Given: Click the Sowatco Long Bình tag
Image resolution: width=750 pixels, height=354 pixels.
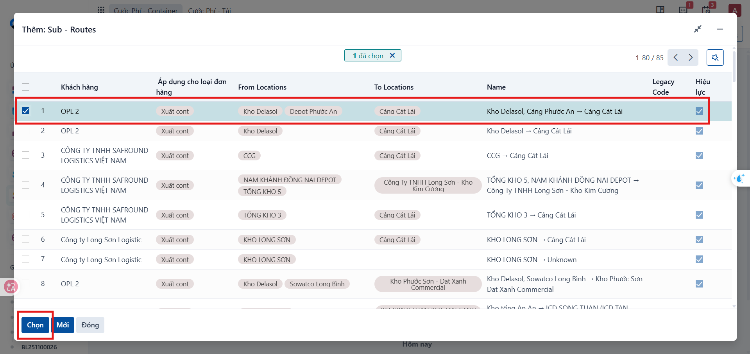Looking at the screenshot, I should (317, 284).
